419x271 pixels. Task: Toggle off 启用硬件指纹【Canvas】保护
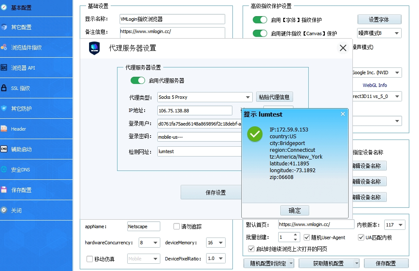[x=260, y=33]
